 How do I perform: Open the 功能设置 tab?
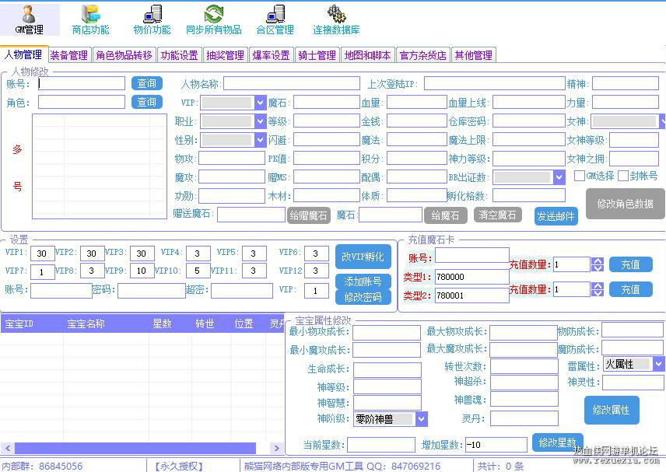point(179,55)
